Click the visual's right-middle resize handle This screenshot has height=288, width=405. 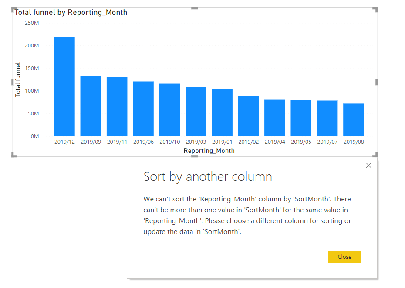pyautogui.click(x=377, y=82)
